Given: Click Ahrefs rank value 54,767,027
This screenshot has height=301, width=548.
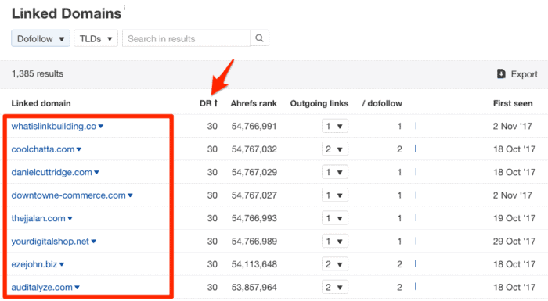Looking at the screenshot, I should pyautogui.click(x=254, y=195).
